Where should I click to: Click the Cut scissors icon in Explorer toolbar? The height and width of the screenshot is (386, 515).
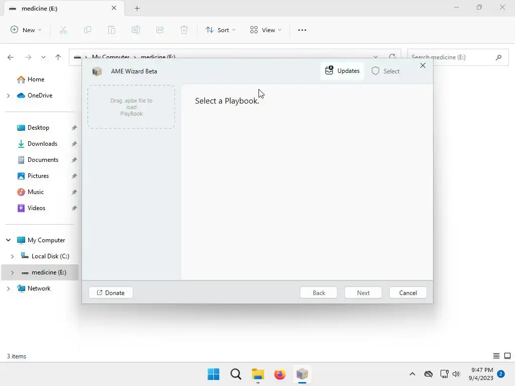63,30
